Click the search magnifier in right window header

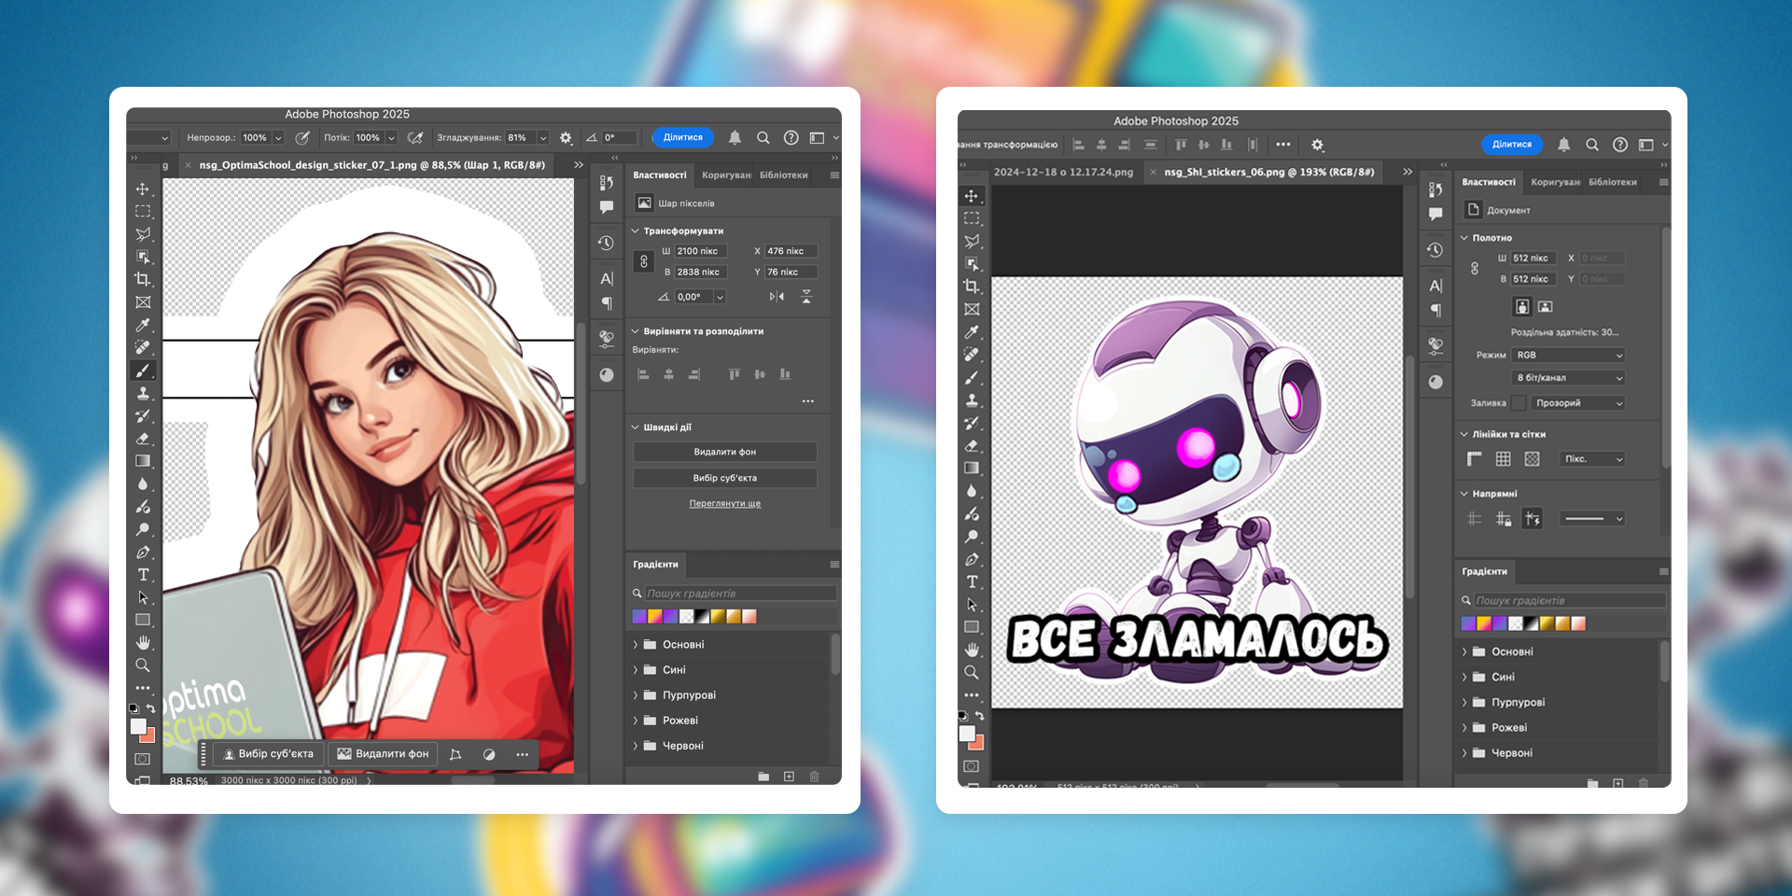coord(1592,145)
